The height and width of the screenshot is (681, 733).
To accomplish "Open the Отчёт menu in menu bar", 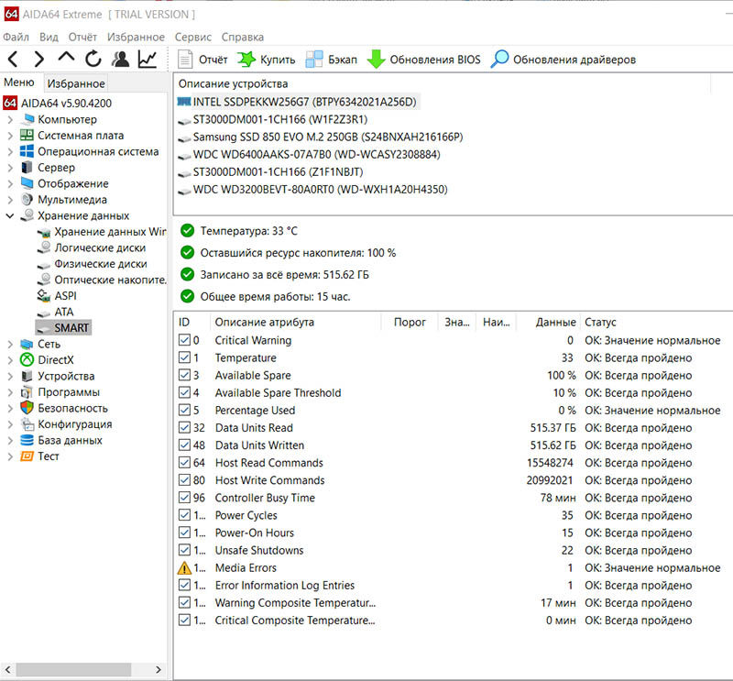I will (x=82, y=37).
